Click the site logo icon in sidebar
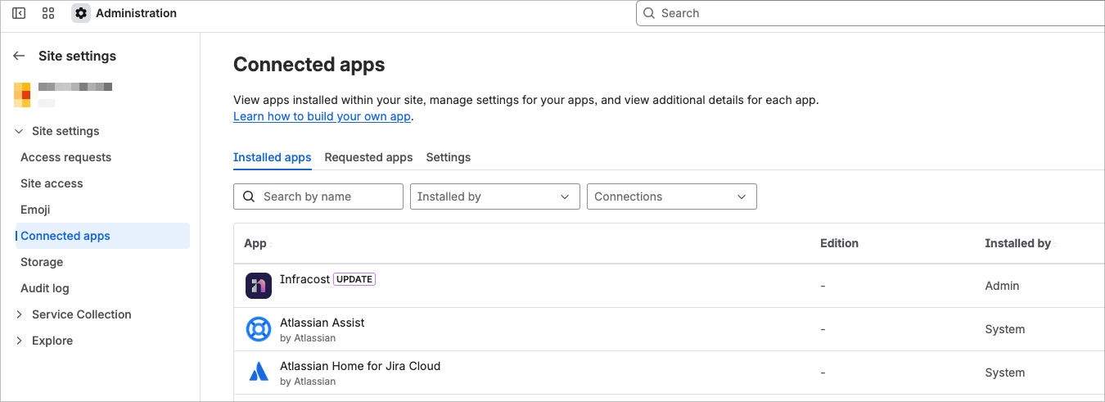Image resolution: width=1105 pixels, height=402 pixels. (23, 95)
